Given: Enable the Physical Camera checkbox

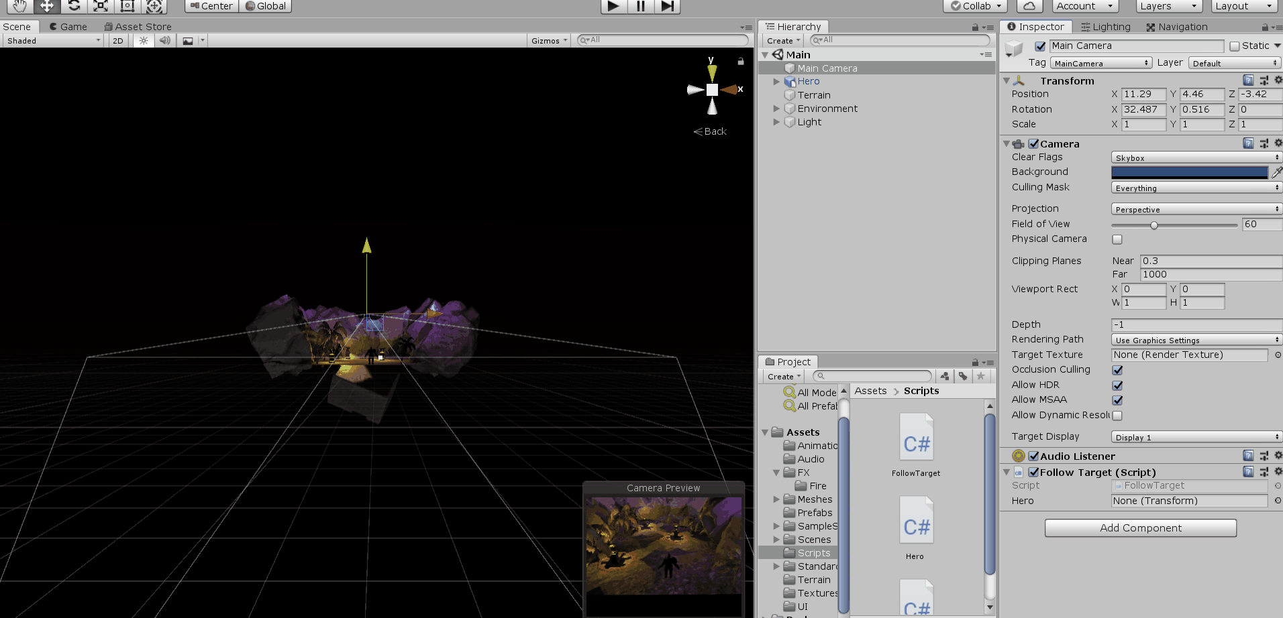Looking at the screenshot, I should [1116, 239].
